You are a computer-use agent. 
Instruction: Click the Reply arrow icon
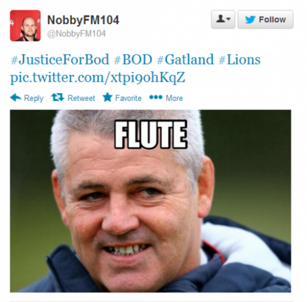point(16,97)
